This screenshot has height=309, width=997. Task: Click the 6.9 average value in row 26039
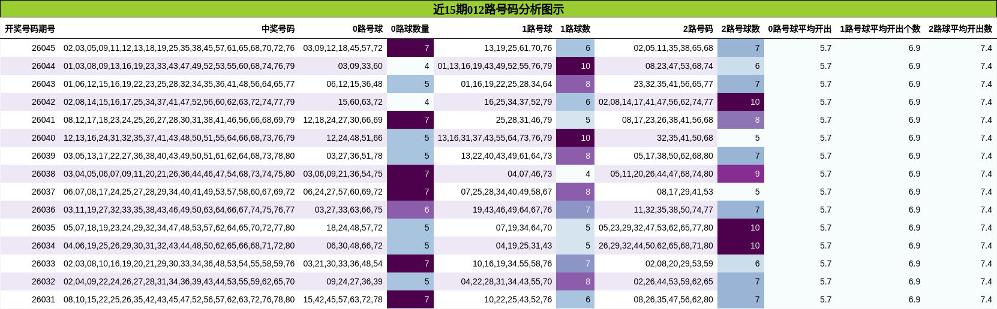pos(914,156)
